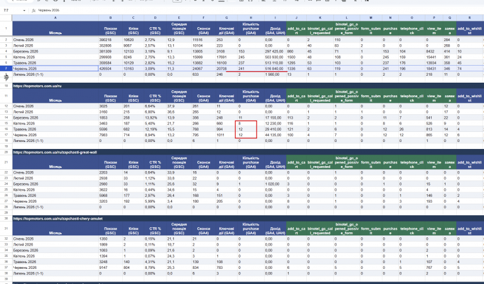
Task: Select cell with value 426504 in row 7
Action: (x=110, y=69)
